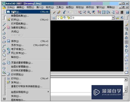
Task: Click the Pan realtime icon
Action: coord(80,12)
